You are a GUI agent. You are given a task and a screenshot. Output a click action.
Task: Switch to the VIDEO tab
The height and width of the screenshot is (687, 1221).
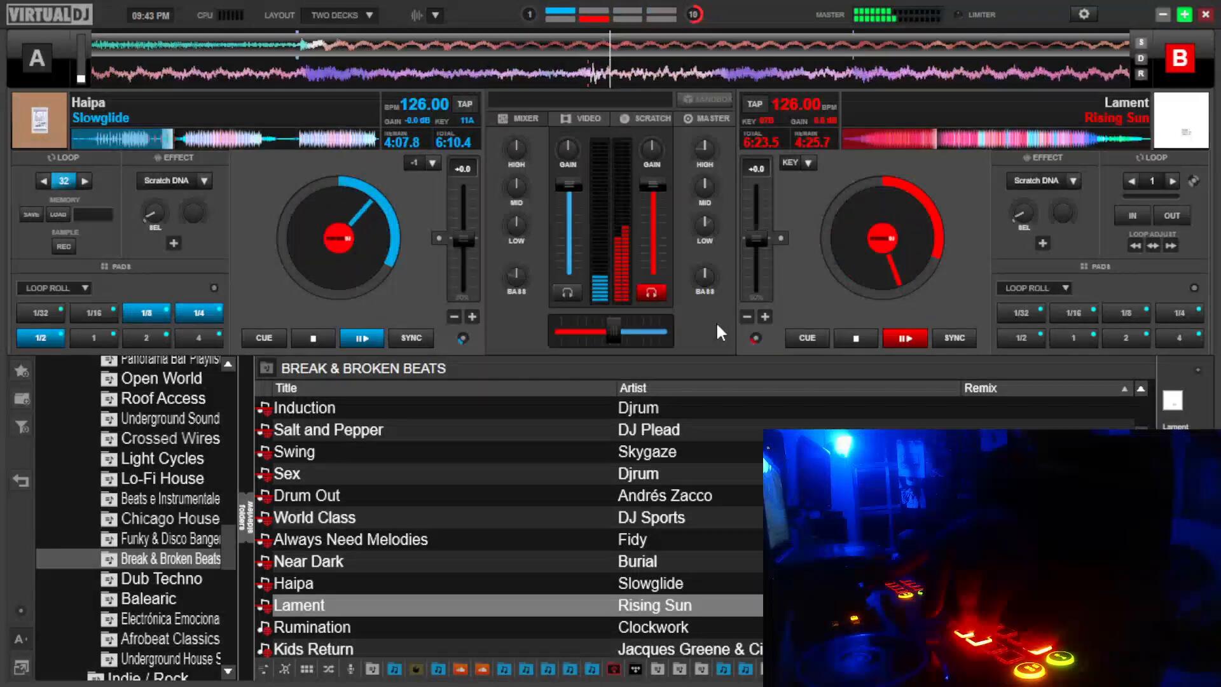click(x=581, y=118)
